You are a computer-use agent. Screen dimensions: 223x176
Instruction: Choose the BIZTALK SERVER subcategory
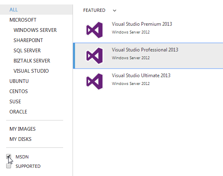(32, 61)
